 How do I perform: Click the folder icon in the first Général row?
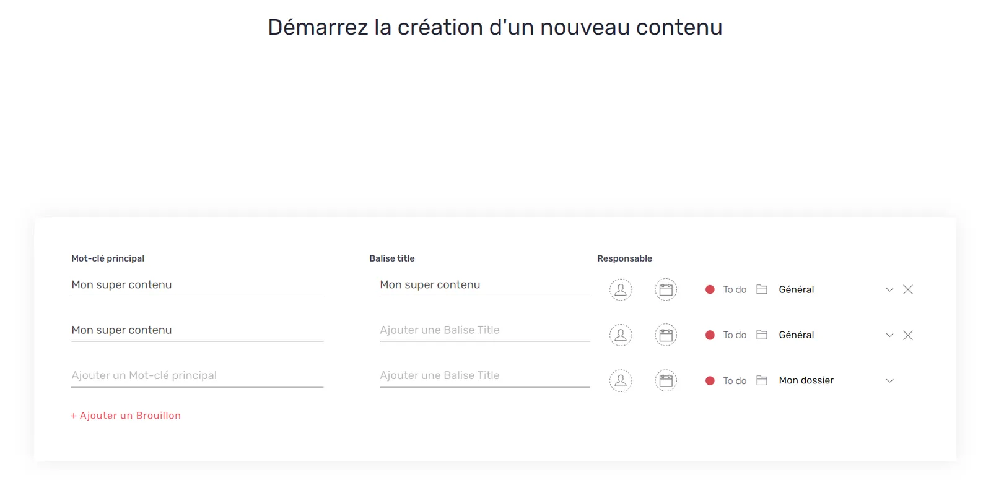pos(762,289)
